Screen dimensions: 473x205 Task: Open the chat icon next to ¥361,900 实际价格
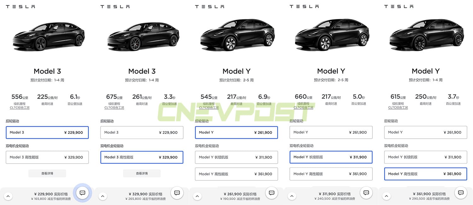[x=461, y=193]
